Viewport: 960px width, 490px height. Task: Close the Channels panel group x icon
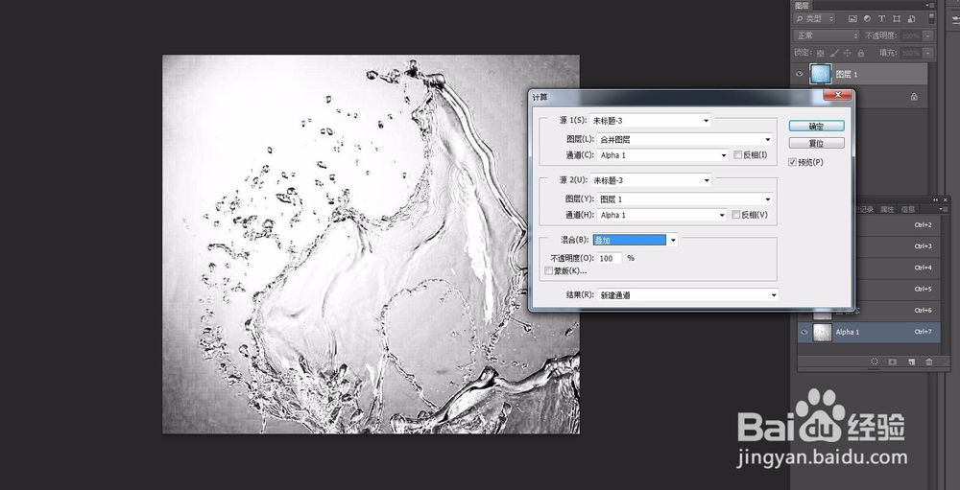[946, 200]
